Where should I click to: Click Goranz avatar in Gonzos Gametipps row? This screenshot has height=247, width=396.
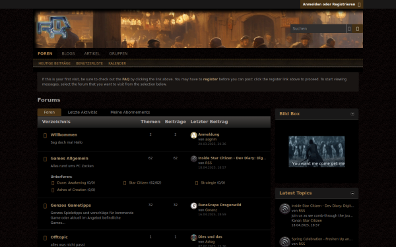click(x=193, y=206)
